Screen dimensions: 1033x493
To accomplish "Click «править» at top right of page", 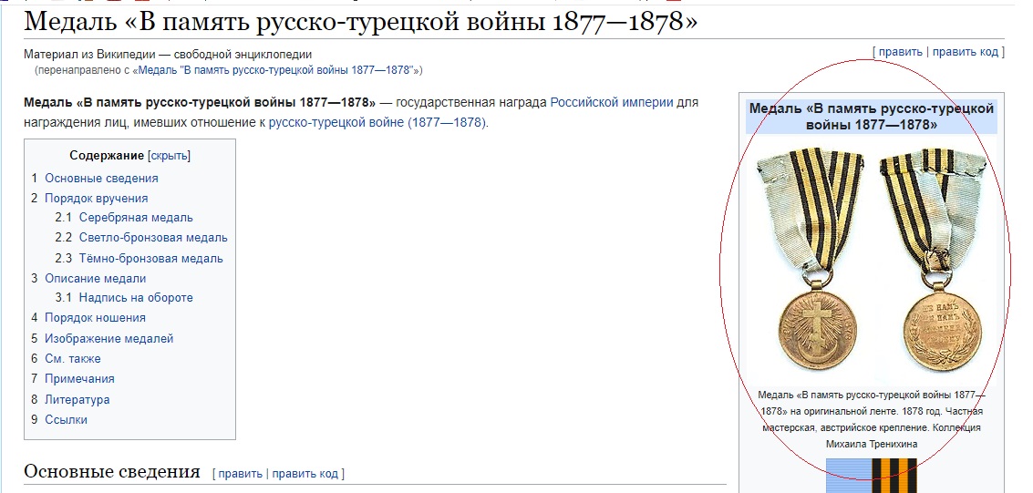I will click(900, 52).
